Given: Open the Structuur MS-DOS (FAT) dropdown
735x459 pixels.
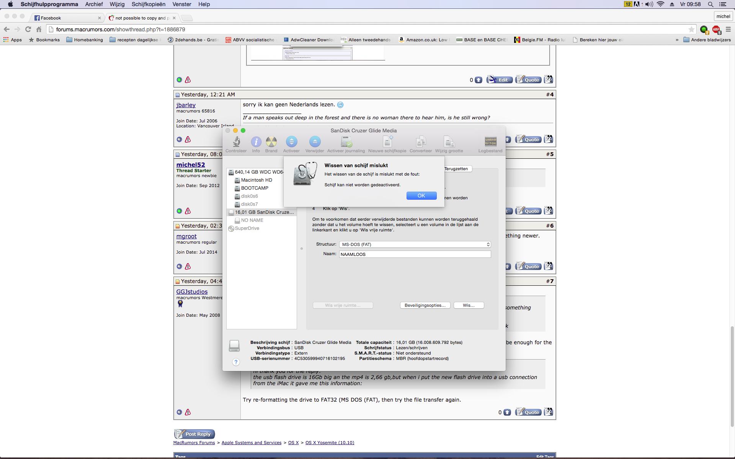Looking at the screenshot, I should (x=415, y=244).
